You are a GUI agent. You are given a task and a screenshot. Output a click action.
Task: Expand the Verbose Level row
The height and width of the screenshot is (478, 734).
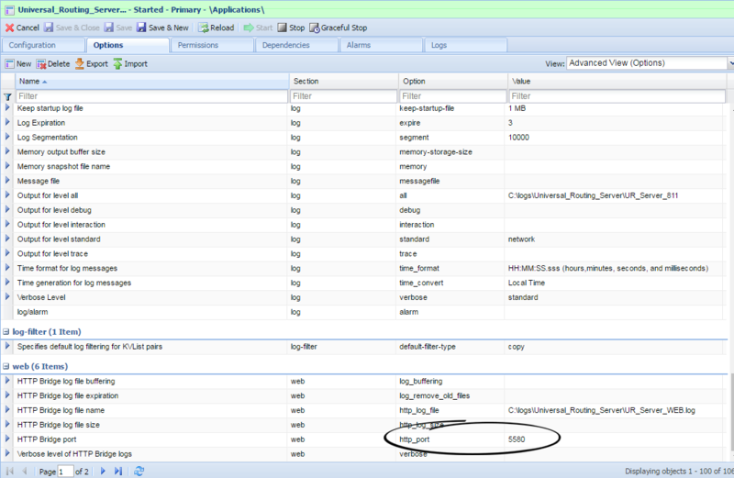7,296
